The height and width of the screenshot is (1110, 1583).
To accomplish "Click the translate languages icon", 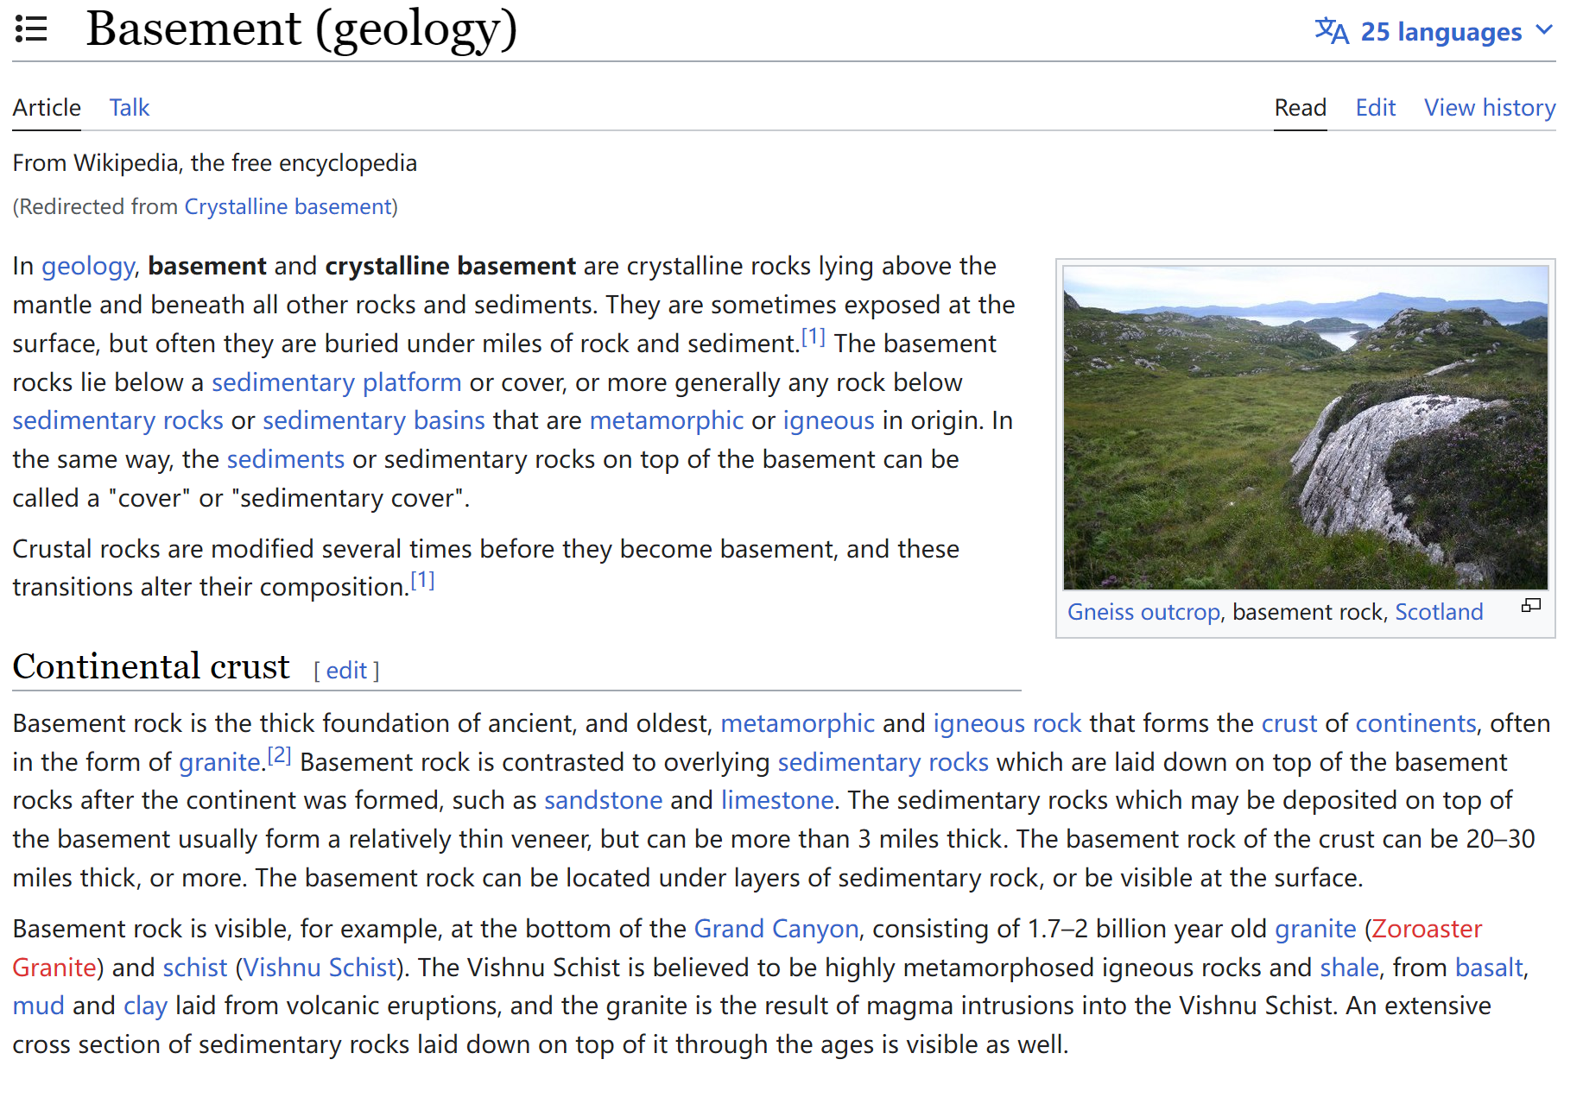I will pos(1331,31).
